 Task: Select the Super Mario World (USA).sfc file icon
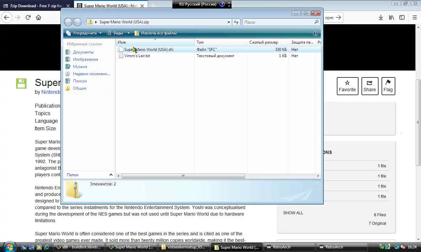tap(121, 49)
